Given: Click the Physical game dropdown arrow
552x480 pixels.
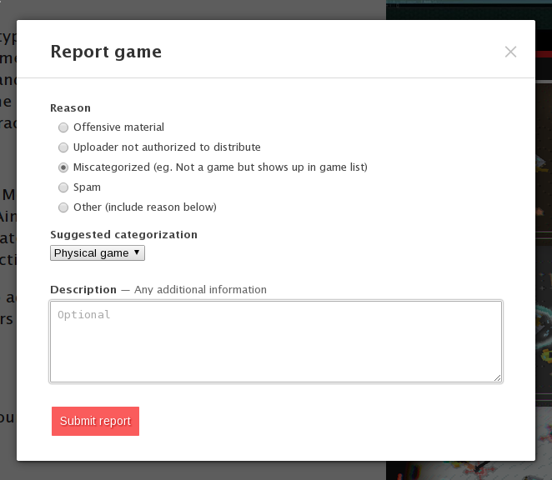Looking at the screenshot, I should (137, 252).
